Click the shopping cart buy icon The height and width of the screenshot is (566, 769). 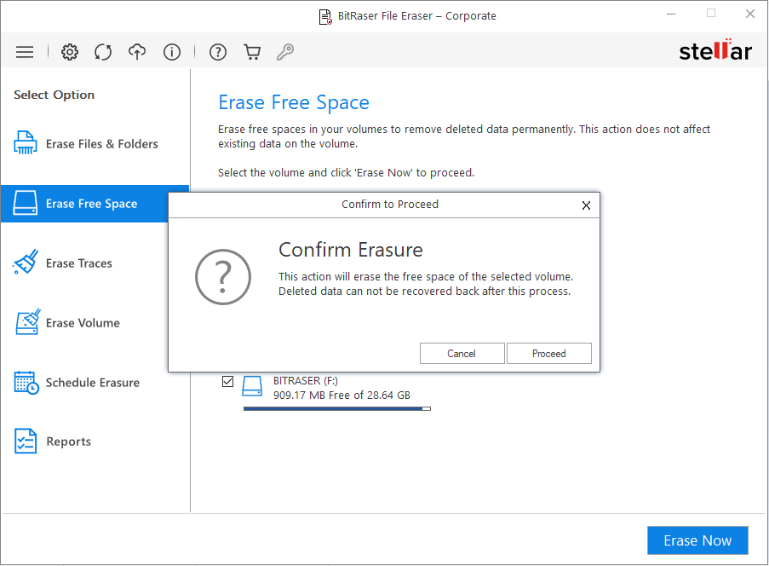tap(252, 52)
